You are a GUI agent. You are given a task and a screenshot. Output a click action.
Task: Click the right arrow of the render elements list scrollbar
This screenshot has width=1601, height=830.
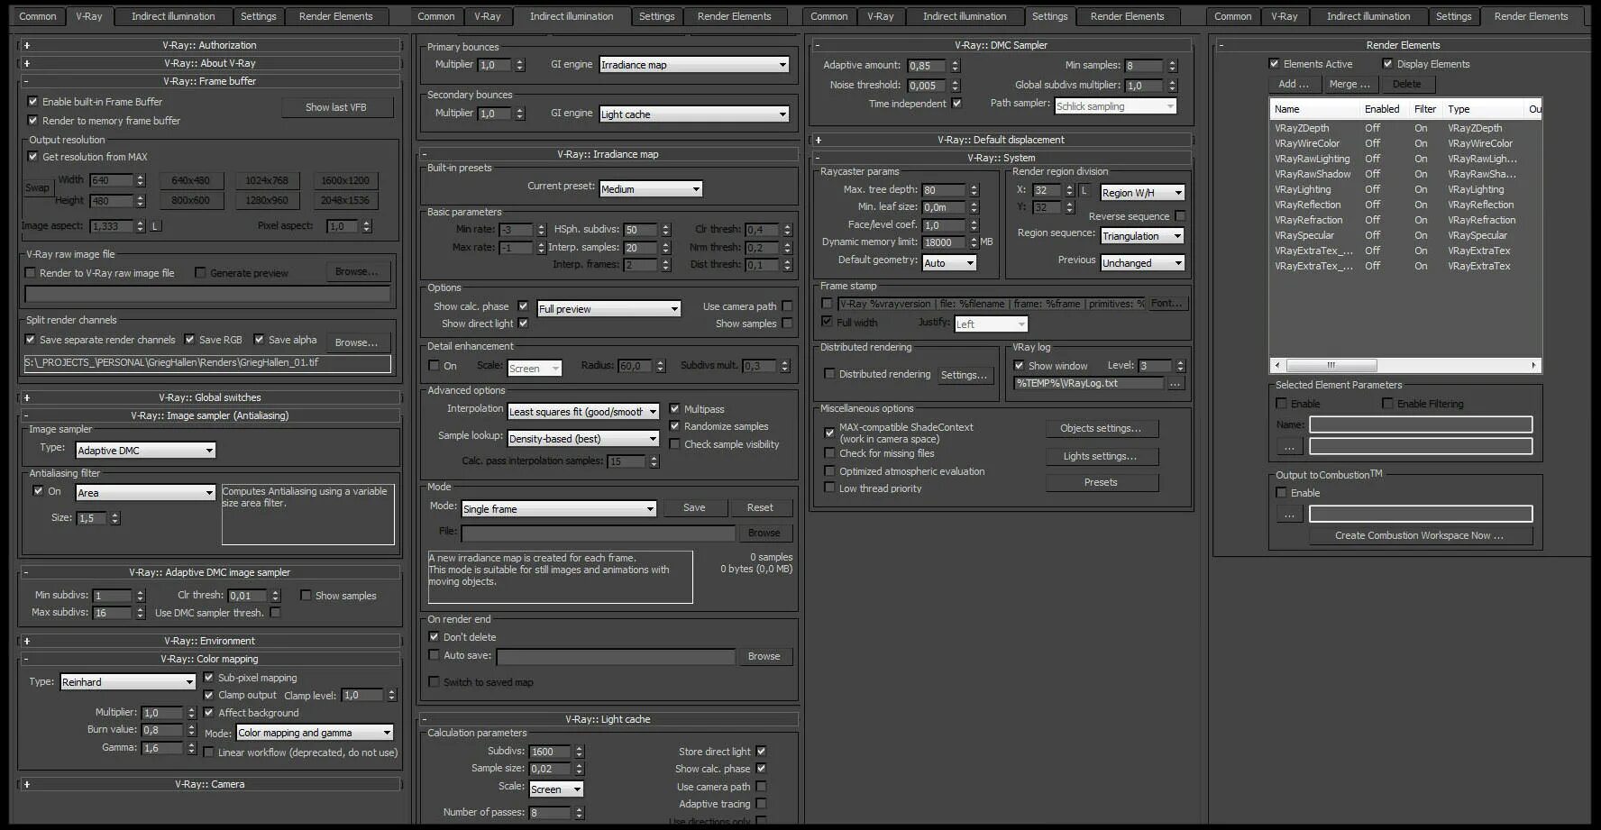click(1534, 366)
